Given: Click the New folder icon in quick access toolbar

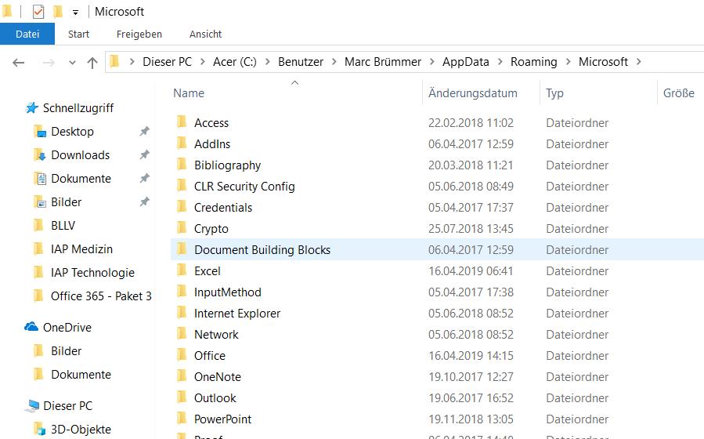Looking at the screenshot, I should click(x=58, y=11).
